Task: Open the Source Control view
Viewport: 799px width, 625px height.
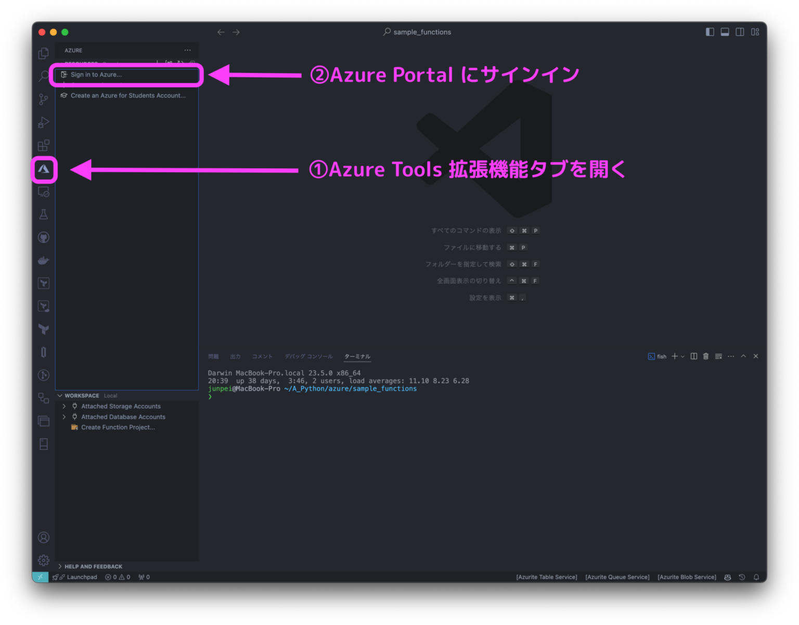Action: pyautogui.click(x=43, y=99)
